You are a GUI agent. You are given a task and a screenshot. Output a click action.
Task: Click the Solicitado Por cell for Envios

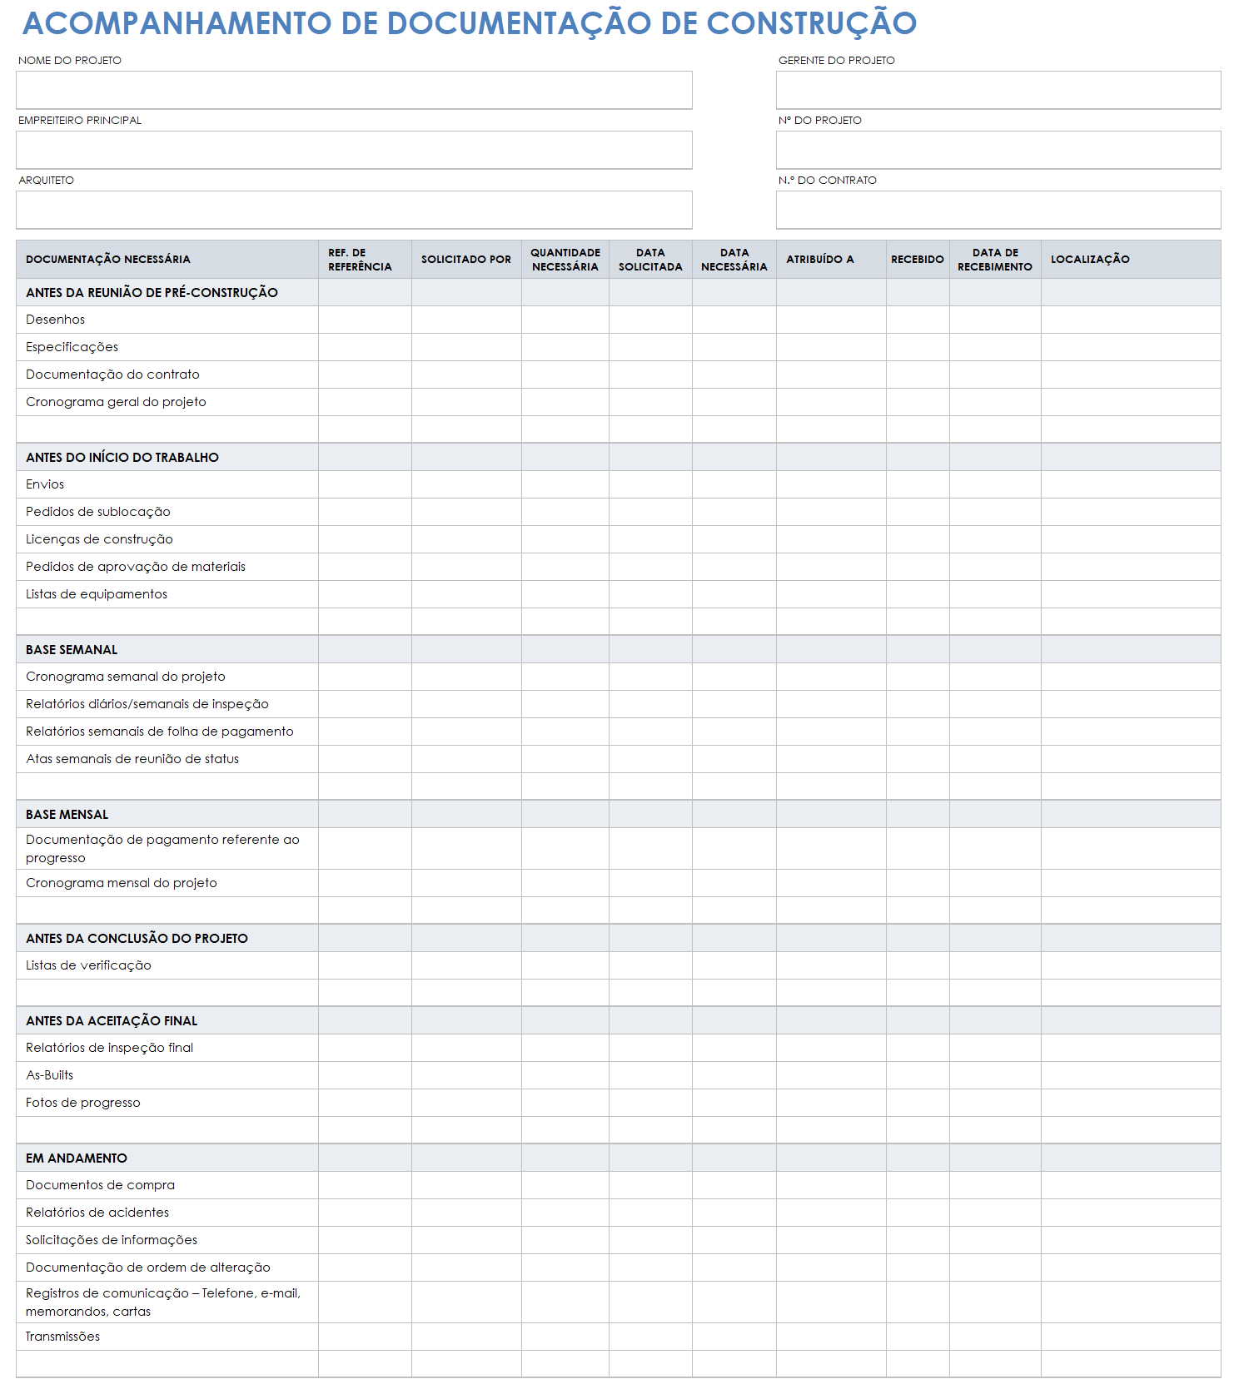(466, 484)
